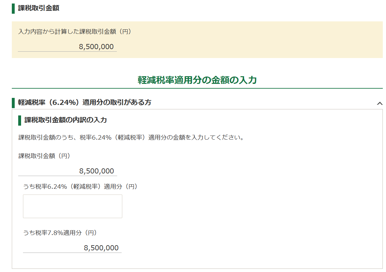The height and width of the screenshot is (272, 386).
Task: Select the calculated 8,500,000 value in beige panel
Action: 96,47
